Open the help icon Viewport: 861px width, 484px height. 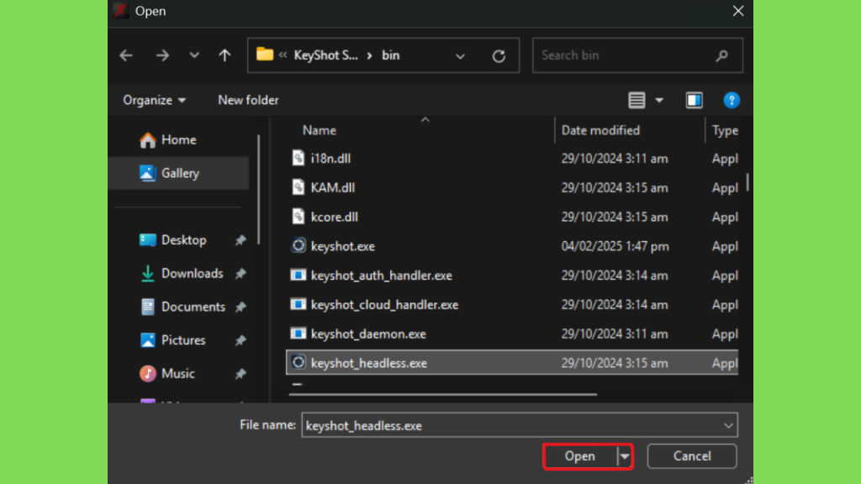point(732,101)
